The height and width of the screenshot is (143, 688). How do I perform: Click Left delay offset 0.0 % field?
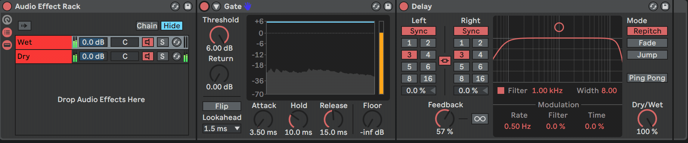(419, 90)
